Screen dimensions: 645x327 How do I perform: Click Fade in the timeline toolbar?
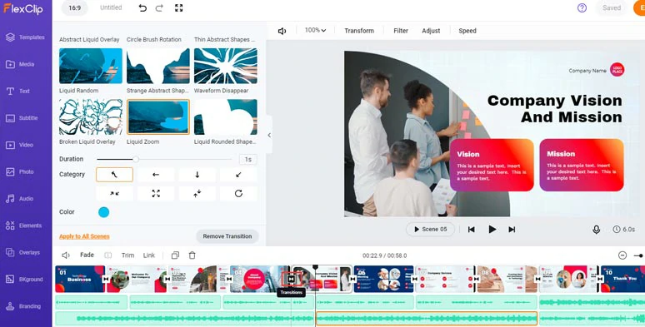(x=87, y=255)
